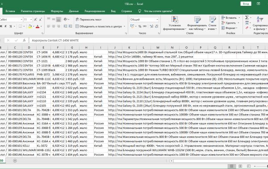Viewport: 268px width, 169px height.
Task: Toggle 'Переносить текст' wrap text
Action: pos(88,20)
